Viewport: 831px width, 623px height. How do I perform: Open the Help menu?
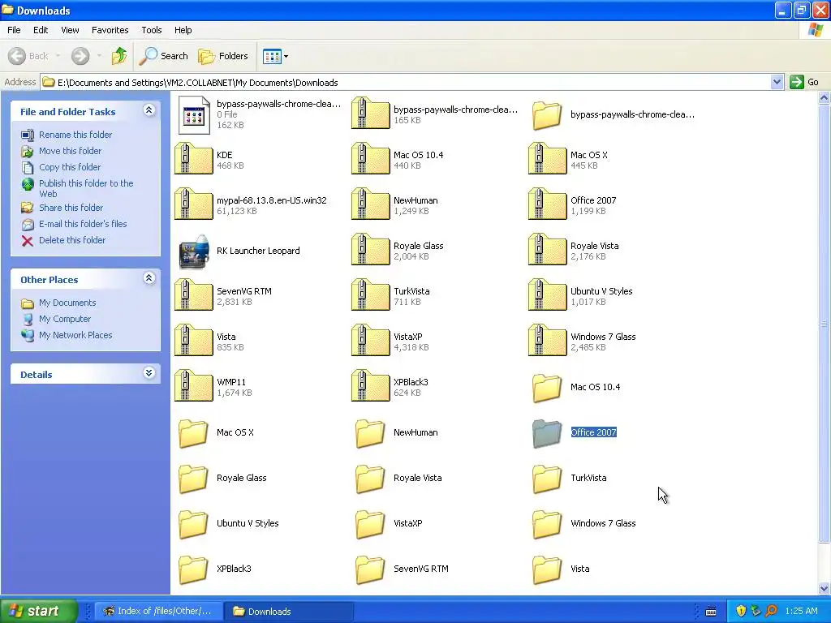point(183,30)
